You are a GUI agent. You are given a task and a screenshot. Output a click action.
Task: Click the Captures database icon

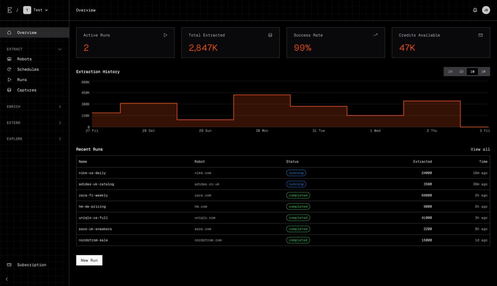(9, 90)
